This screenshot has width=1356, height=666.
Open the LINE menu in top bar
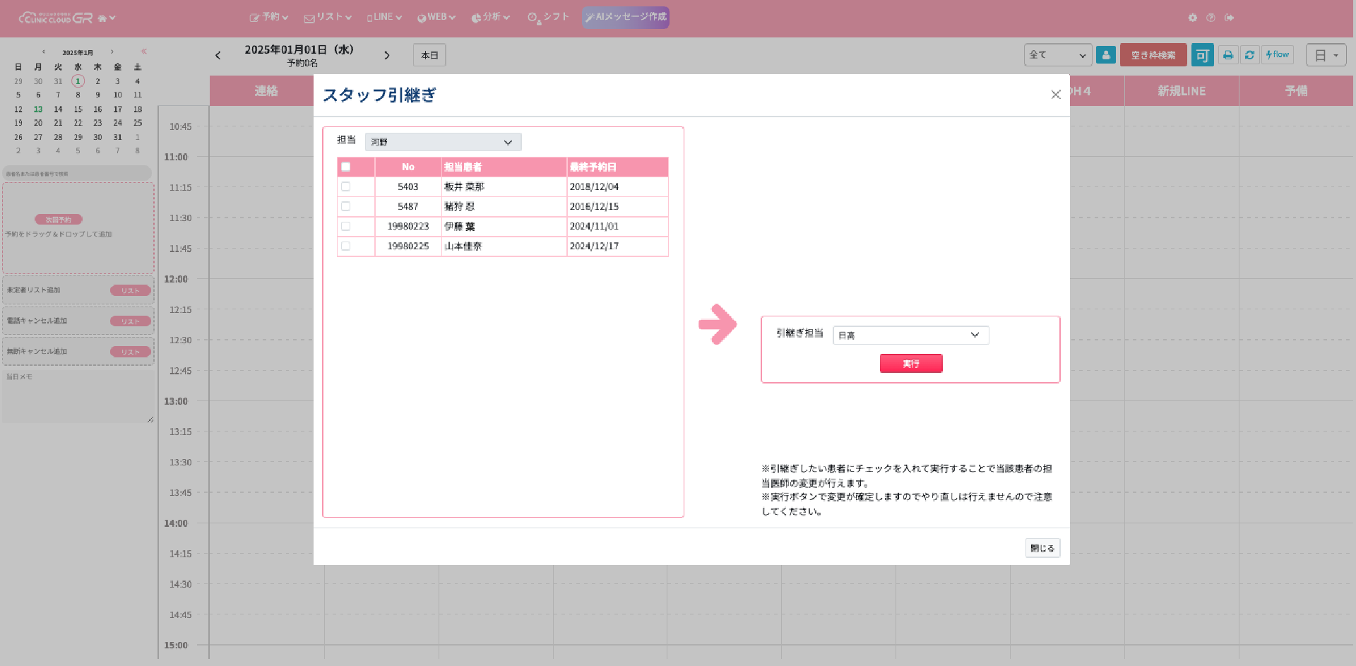tap(384, 17)
